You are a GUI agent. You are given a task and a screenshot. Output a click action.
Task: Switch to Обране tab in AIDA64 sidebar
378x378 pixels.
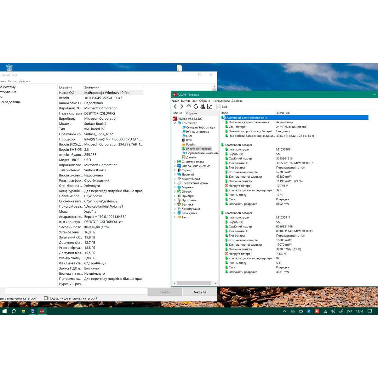click(x=192, y=113)
